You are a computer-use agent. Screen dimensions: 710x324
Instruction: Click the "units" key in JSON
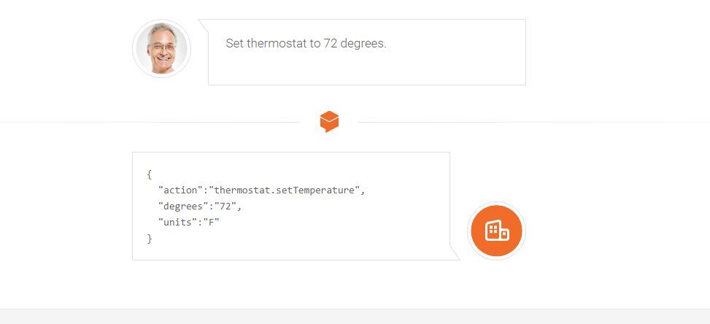(x=178, y=222)
